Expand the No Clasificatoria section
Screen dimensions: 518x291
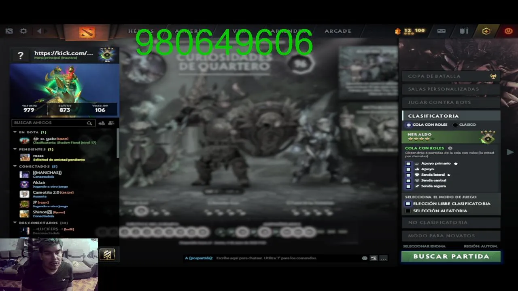point(451,222)
